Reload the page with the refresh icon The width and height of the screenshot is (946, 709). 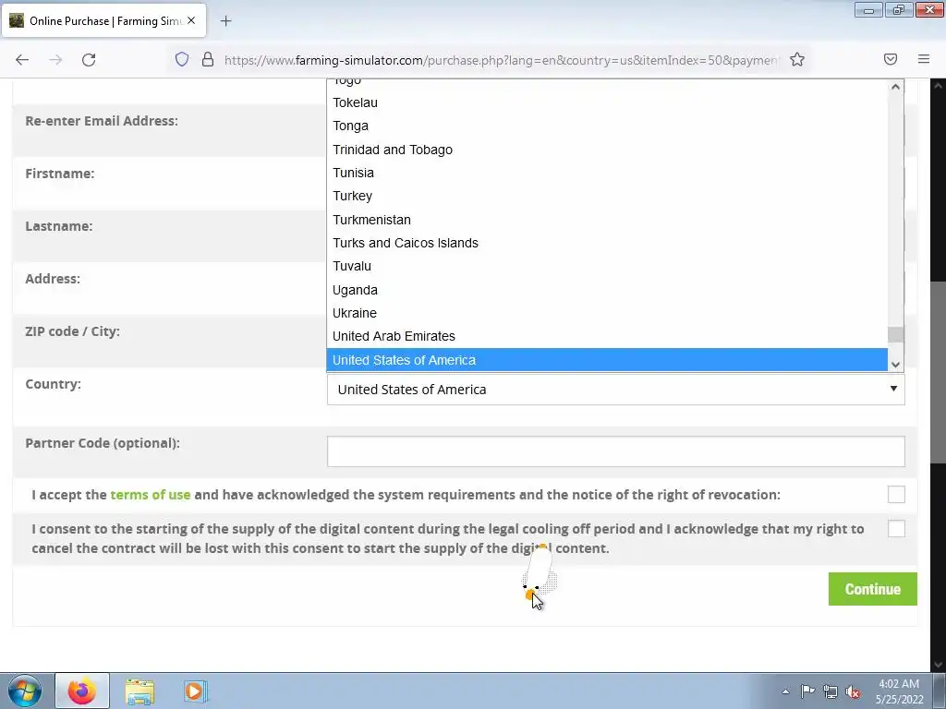click(89, 60)
